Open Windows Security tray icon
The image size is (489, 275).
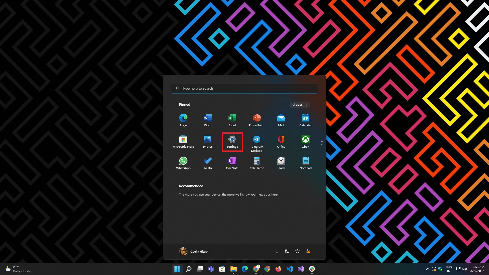pos(440,269)
